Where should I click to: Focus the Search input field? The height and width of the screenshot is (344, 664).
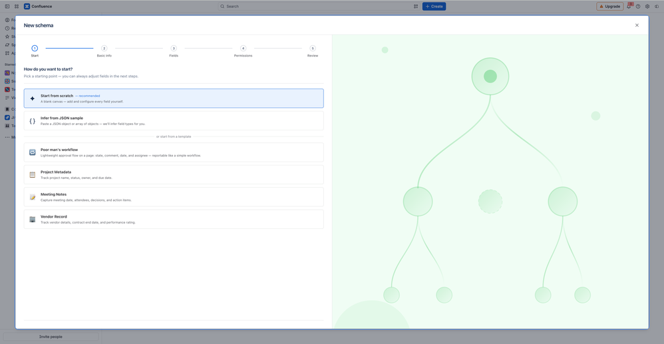319,7
